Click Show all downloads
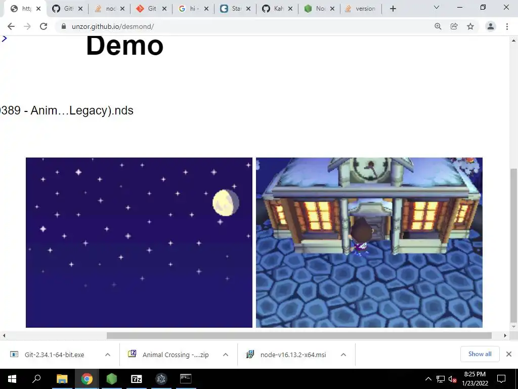Screen dimensions: 518x389 [480, 354]
